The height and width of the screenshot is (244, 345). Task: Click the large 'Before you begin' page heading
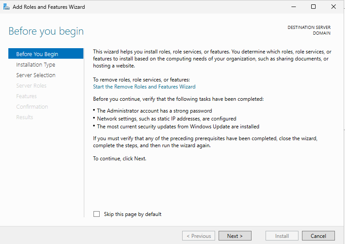click(x=46, y=32)
